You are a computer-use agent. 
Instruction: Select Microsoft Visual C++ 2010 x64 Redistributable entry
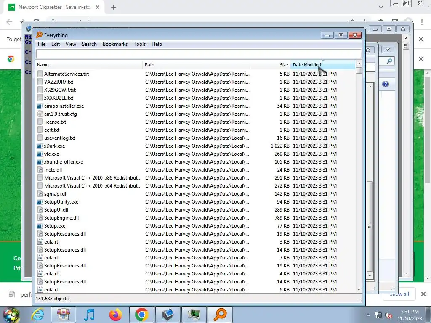coord(93,185)
